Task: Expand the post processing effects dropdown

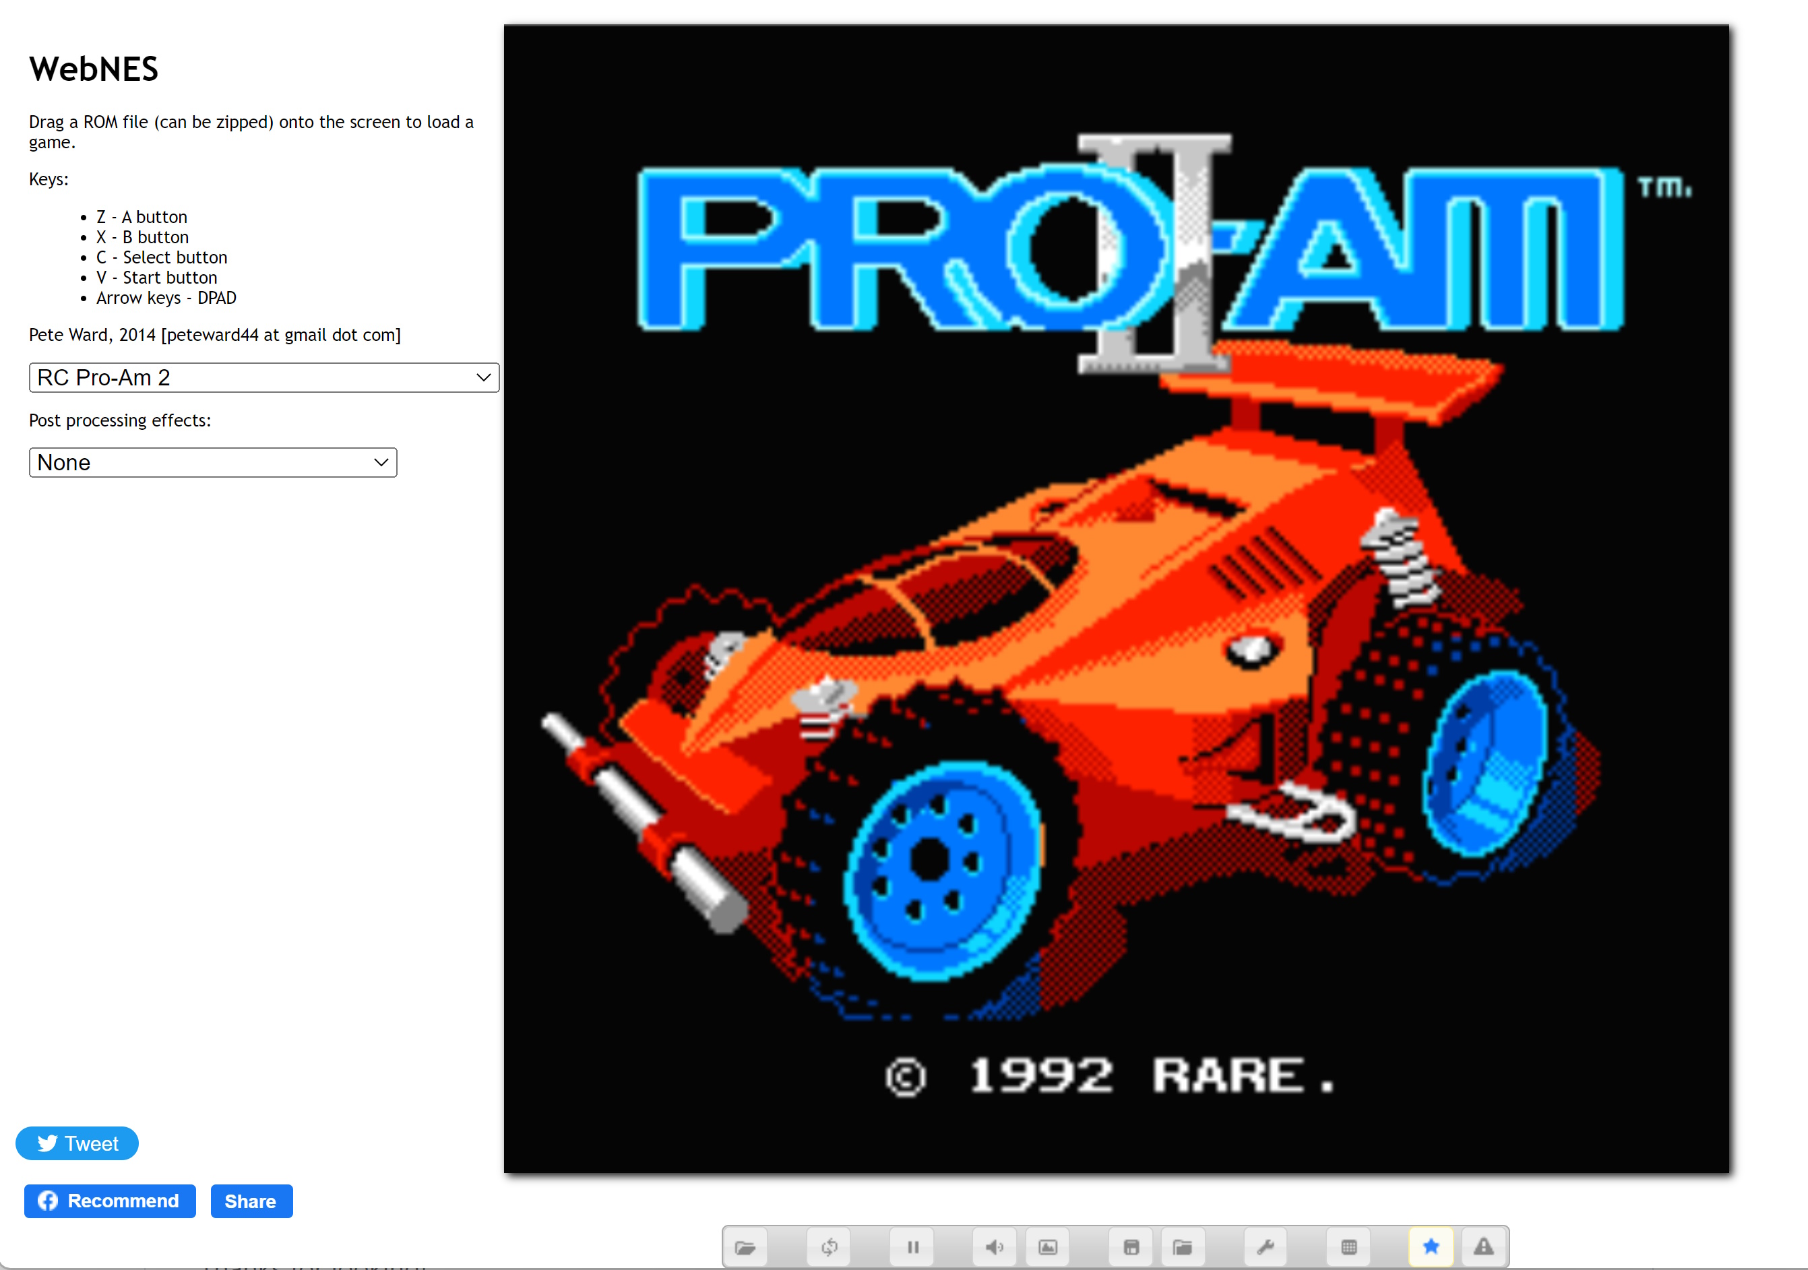Action: coord(213,463)
